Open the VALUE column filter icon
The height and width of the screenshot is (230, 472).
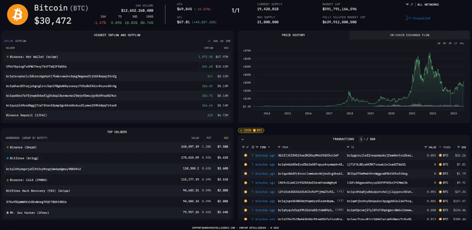pyautogui.click(x=426, y=147)
